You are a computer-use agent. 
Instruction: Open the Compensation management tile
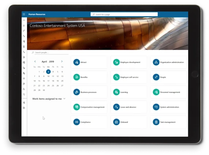89,107
